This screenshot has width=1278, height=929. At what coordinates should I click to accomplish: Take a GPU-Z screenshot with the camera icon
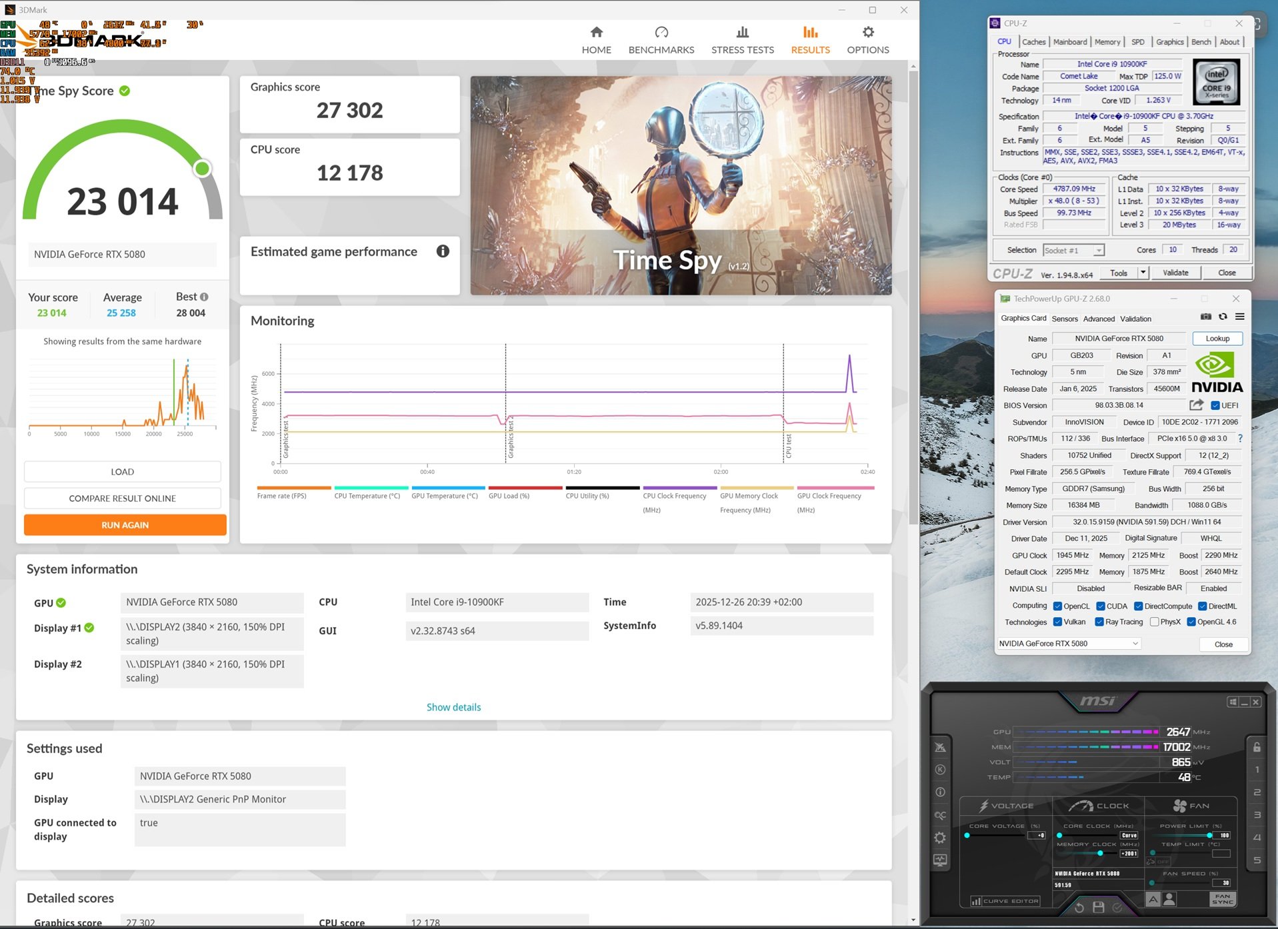(x=1206, y=317)
